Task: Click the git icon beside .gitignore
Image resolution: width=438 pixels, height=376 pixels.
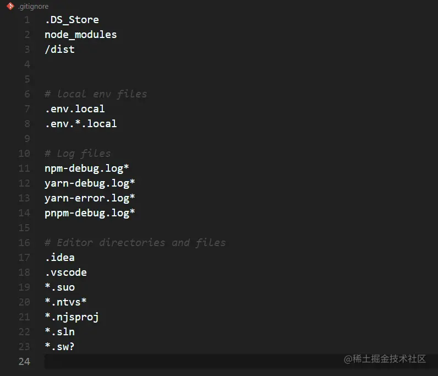Action: point(10,6)
